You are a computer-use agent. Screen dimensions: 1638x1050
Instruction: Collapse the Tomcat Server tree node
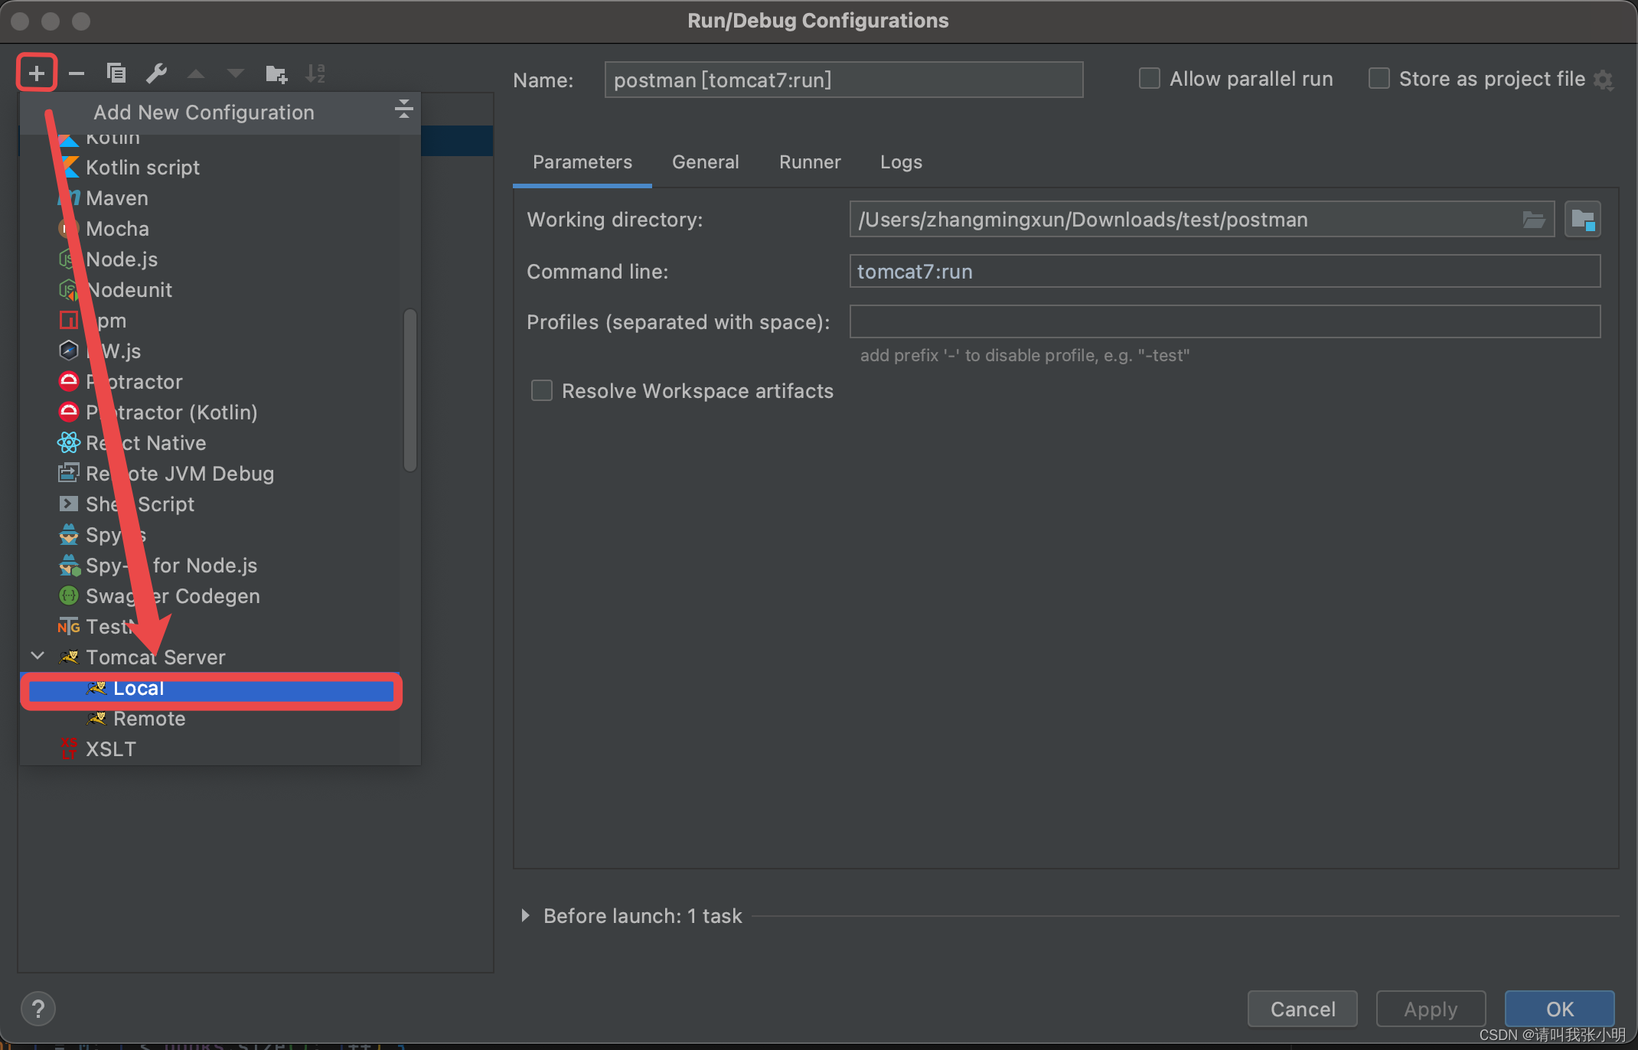[38, 657]
